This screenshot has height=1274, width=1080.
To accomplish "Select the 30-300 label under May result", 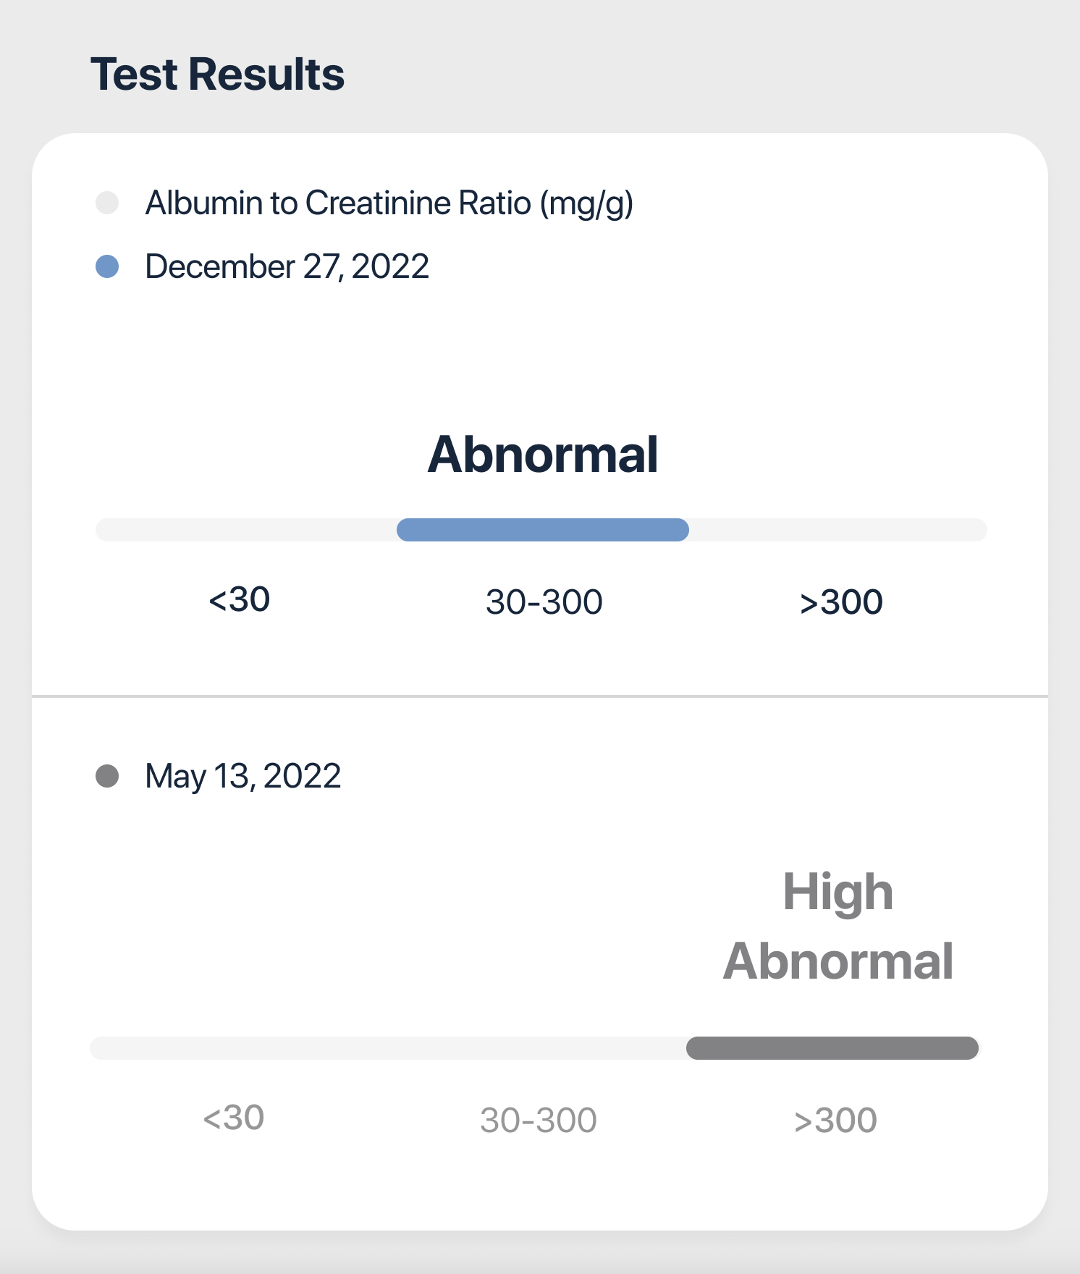I will click(539, 1121).
